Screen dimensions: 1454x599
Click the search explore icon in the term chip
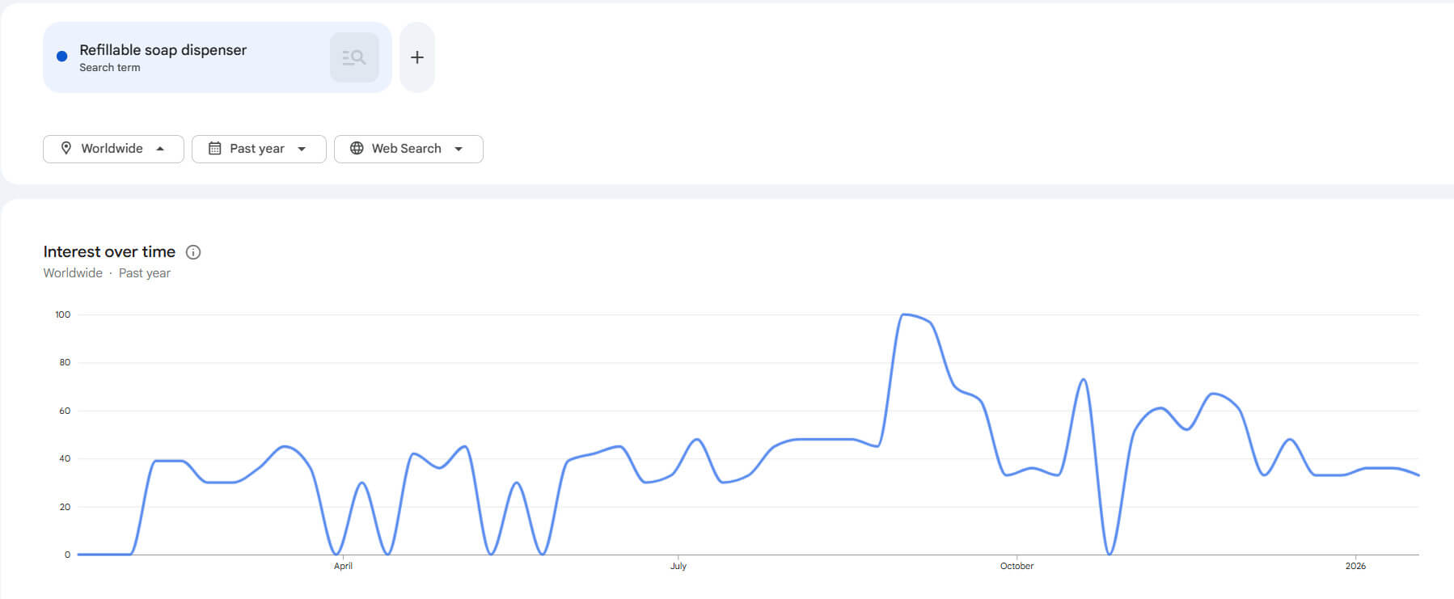coord(354,57)
